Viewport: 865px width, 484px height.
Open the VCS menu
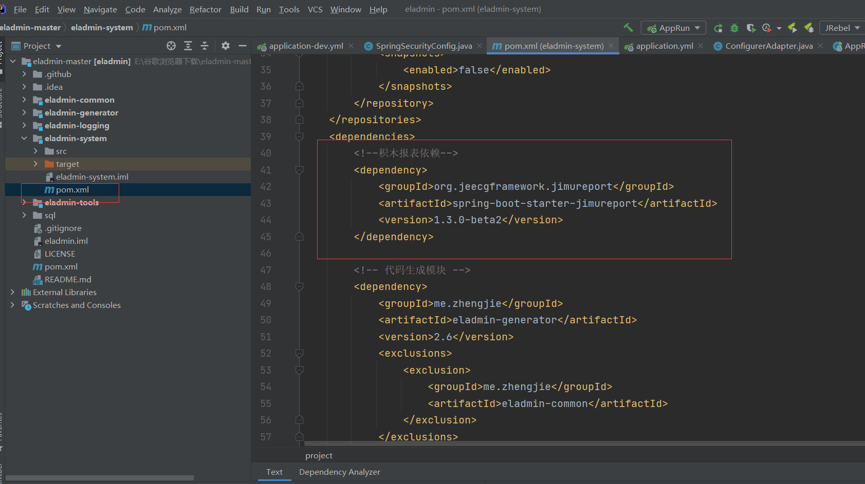tap(315, 9)
